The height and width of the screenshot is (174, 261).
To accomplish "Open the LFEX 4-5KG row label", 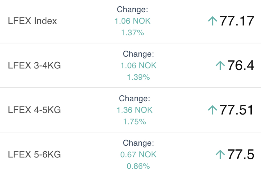I will coord(35,110).
